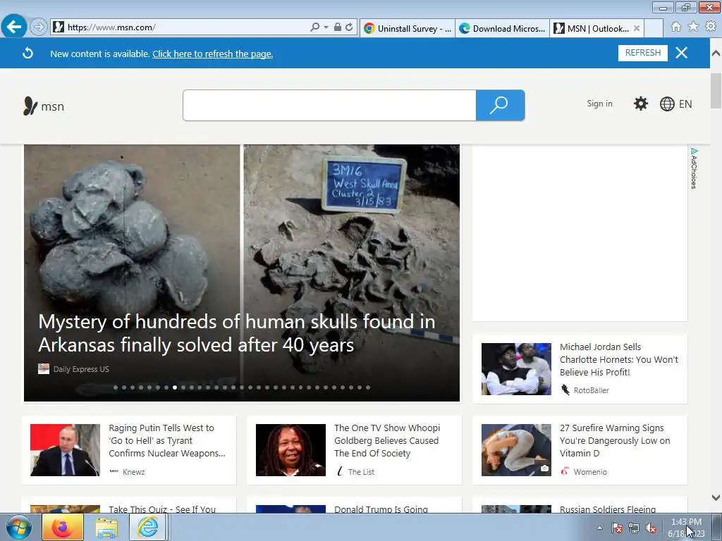The height and width of the screenshot is (541, 722).
Task: Open IE Tools gear icon
Action: (711, 27)
